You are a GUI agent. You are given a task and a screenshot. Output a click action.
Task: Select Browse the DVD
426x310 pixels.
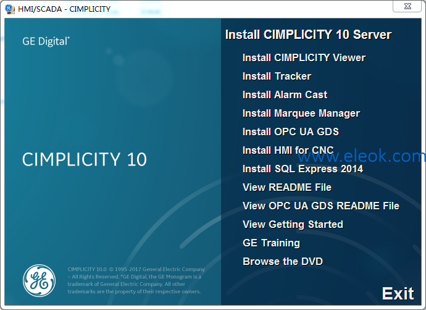tap(283, 261)
